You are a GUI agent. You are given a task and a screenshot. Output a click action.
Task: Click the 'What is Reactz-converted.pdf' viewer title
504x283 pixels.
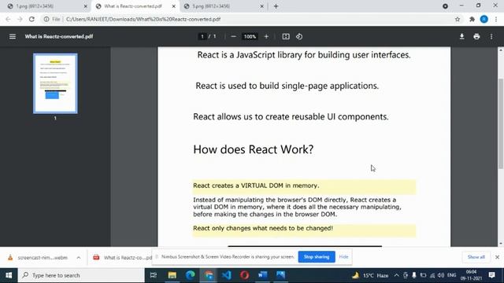point(59,37)
